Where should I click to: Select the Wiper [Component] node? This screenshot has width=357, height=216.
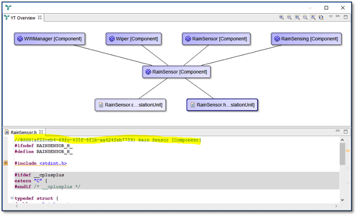(134, 38)
